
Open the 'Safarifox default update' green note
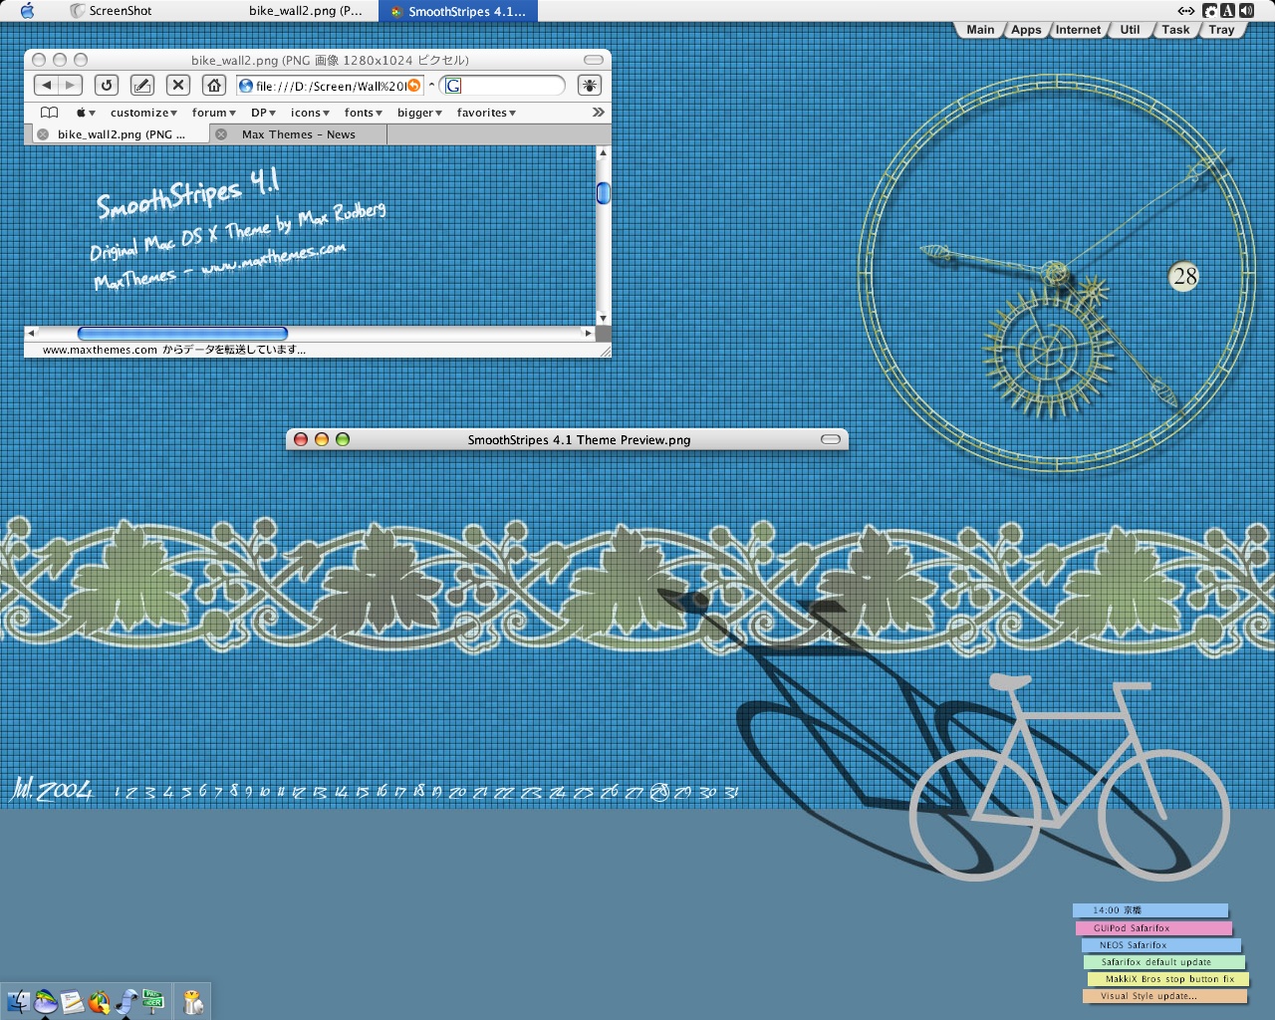[1164, 962]
